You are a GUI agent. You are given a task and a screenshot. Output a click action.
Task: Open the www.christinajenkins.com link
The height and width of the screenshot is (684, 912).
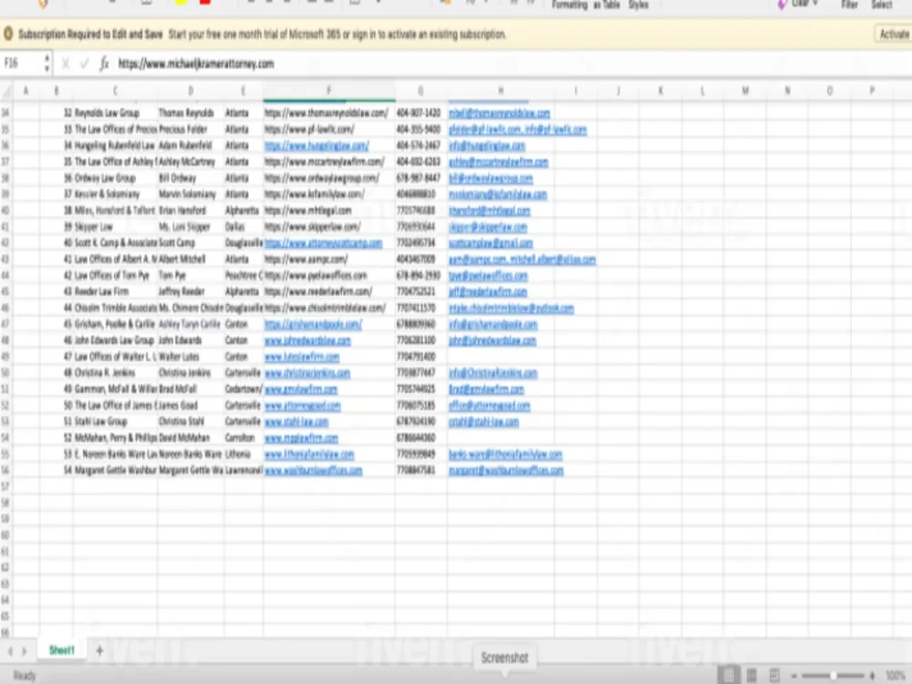(x=307, y=373)
